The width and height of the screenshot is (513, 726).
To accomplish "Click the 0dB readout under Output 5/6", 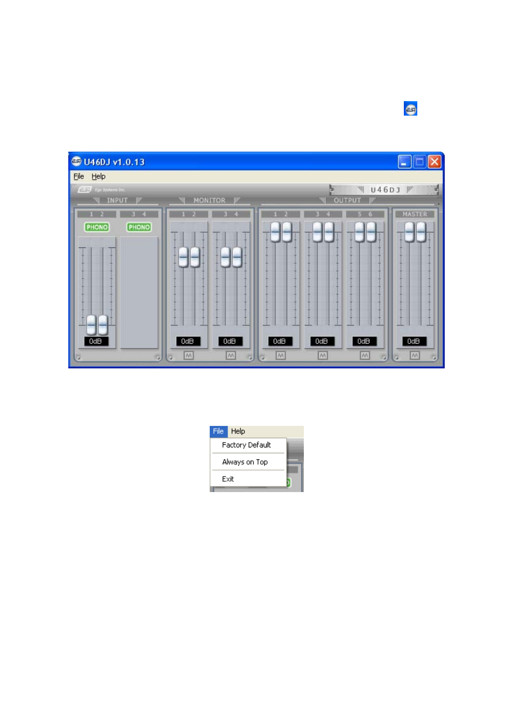I will tap(365, 341).
